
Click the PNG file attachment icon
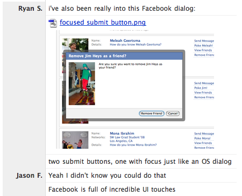pyautogui.click(x=53, y=23)
